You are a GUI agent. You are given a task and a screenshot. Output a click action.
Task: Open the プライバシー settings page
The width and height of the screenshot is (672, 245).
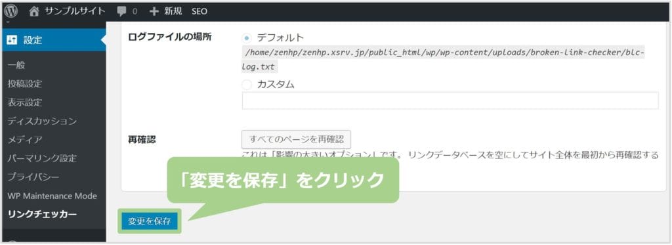(33, 177)
